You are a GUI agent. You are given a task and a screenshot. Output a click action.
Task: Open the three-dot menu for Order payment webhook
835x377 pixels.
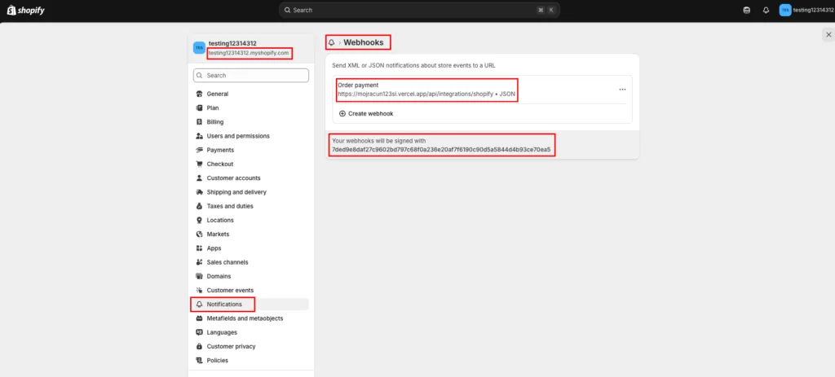(622, 90)
